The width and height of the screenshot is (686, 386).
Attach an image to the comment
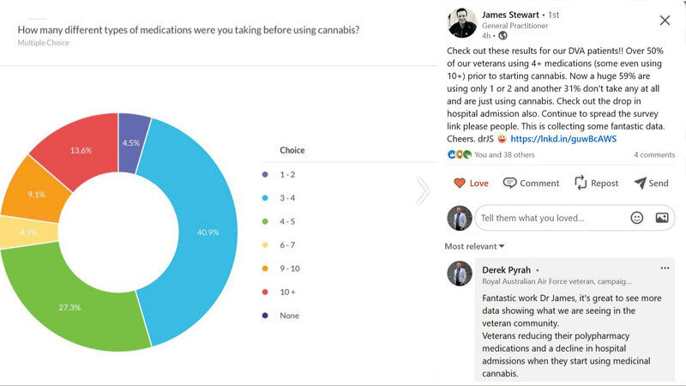pos(661,218)
